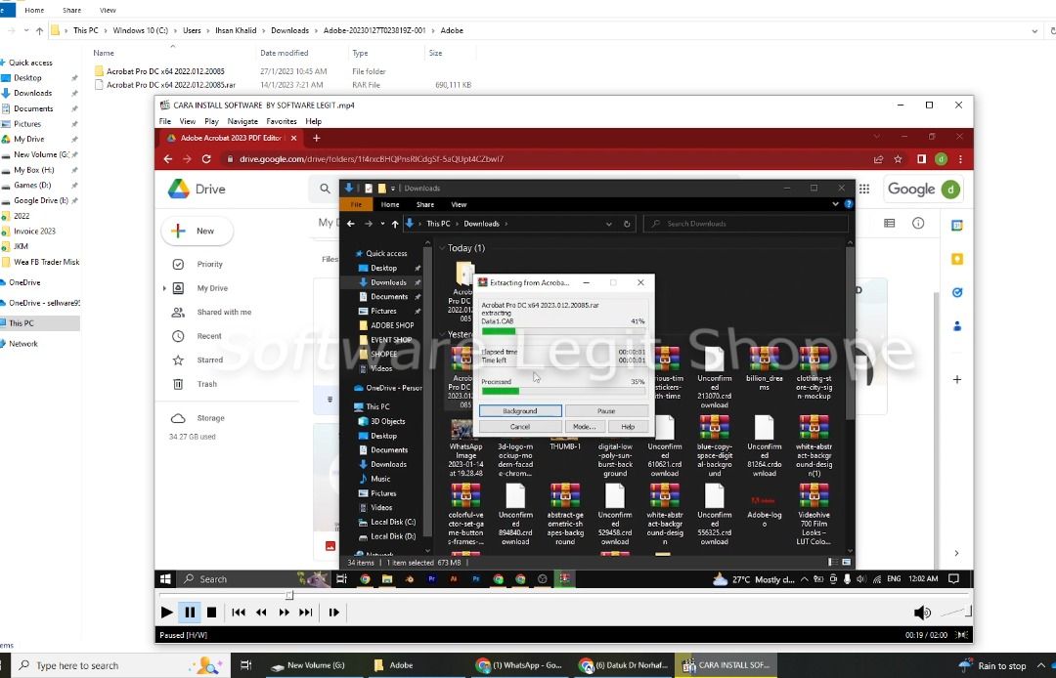This screenshot has height=678, width=1056.
Task: Stop the video playback
Action: click(x=211, y=613)
